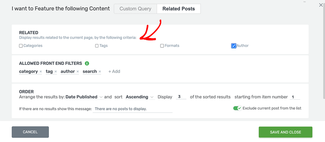Image resolution: width=325 pixels, height=142 pixels.
Task: Check the Categories checkbox
Action: (21, 46)
